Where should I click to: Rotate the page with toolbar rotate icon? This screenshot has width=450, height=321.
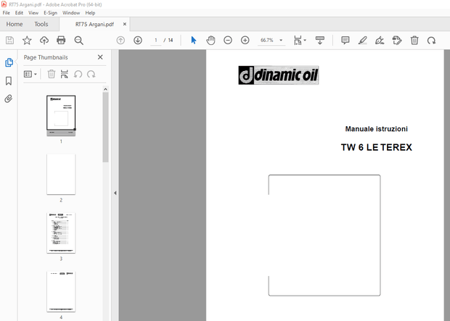pos(431,41)
